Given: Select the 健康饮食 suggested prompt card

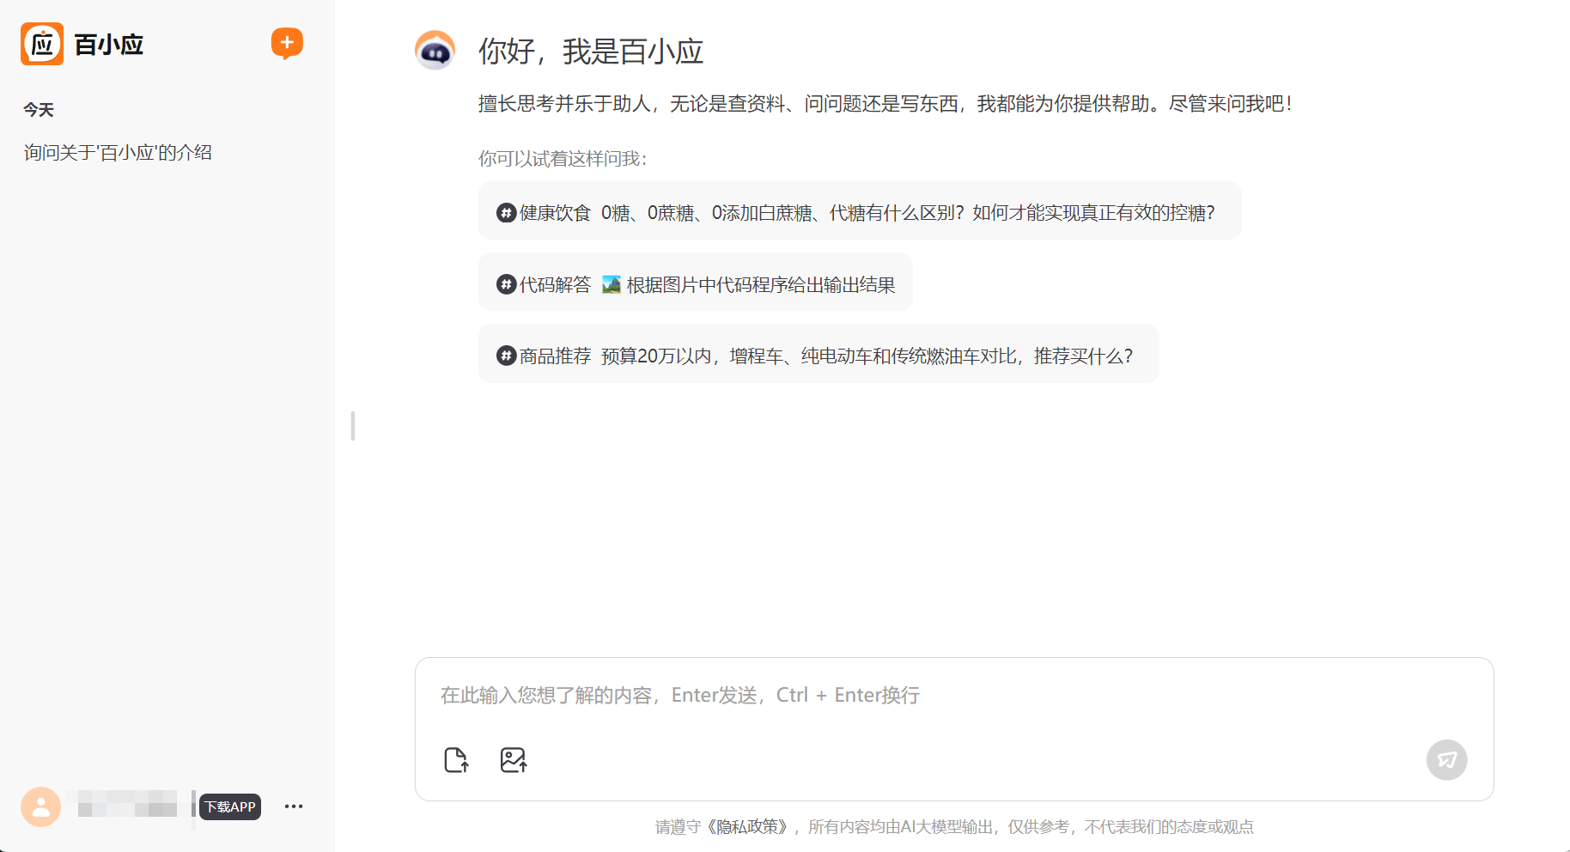Looking at the screenshot, I should 859,211.
